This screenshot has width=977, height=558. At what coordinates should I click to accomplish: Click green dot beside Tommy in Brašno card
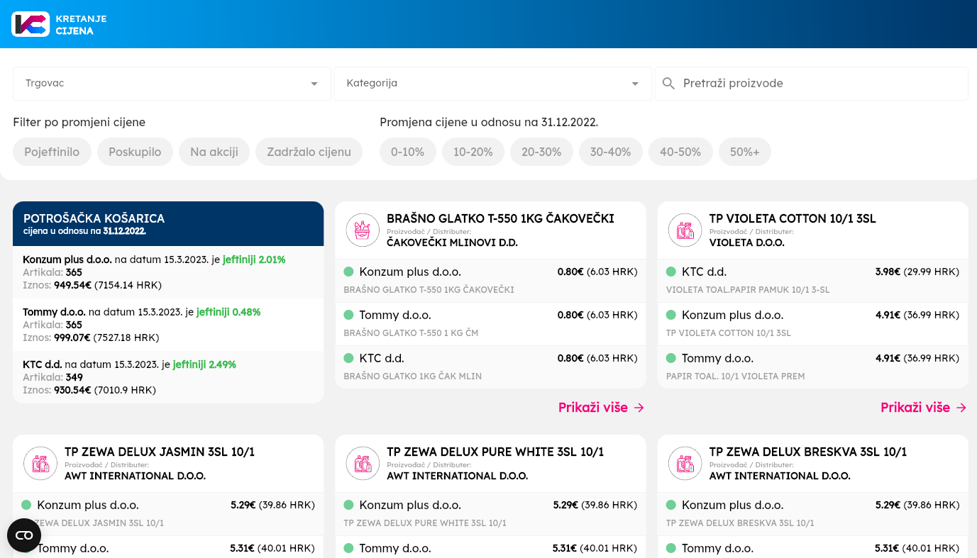[x=348, y=315]
